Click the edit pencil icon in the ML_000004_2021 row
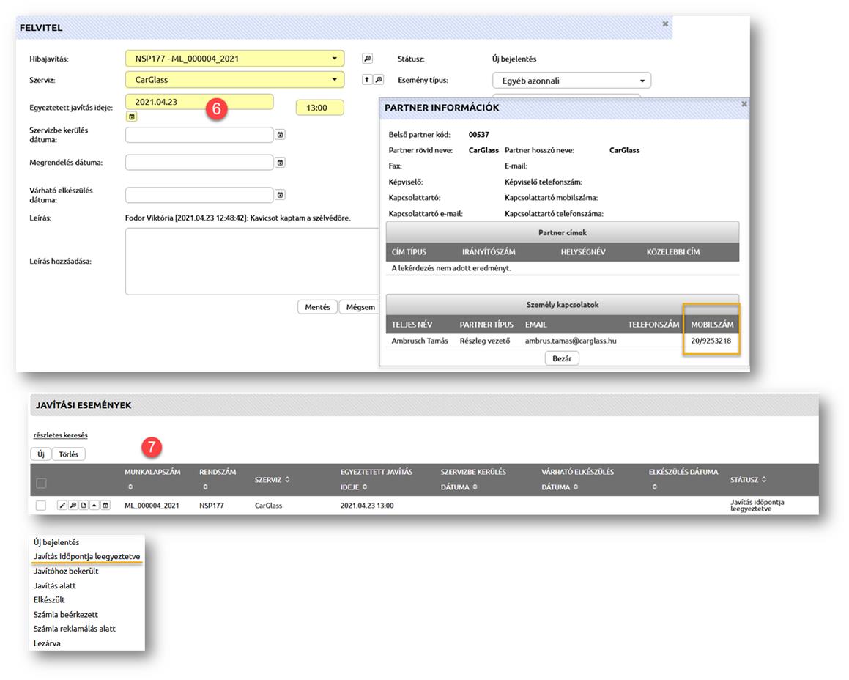 coord(62,505)
